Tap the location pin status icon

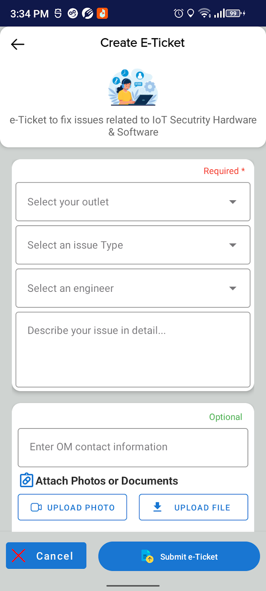point(190,14)
